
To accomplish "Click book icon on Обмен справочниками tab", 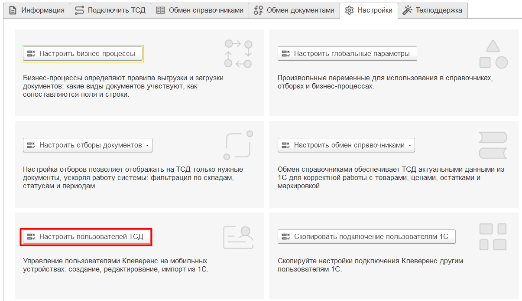I will pos(160,10).
